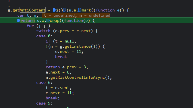193x108 pixels.
Task: Click the getInstance method name
Action: (78, 47)
